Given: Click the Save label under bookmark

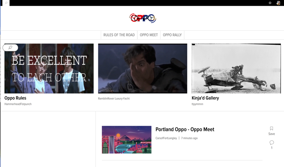Looking at the screenshot, I should coord(272,134).
